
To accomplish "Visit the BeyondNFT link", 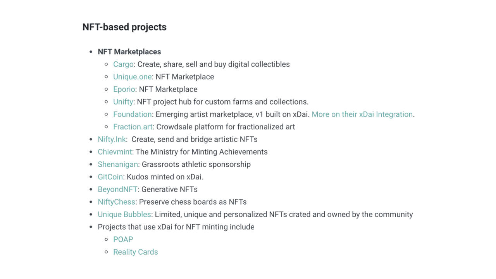I will 117,189.
